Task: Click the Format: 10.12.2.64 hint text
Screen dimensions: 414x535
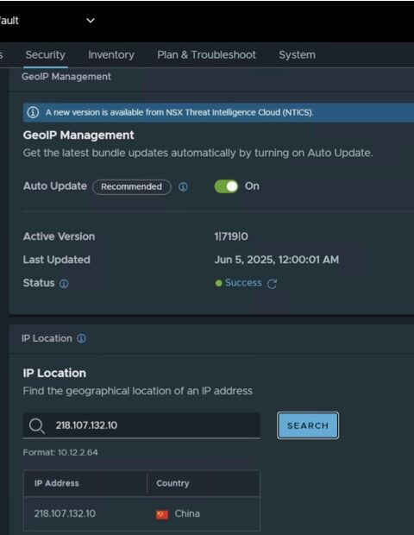Action: click(x=60, y=452)
